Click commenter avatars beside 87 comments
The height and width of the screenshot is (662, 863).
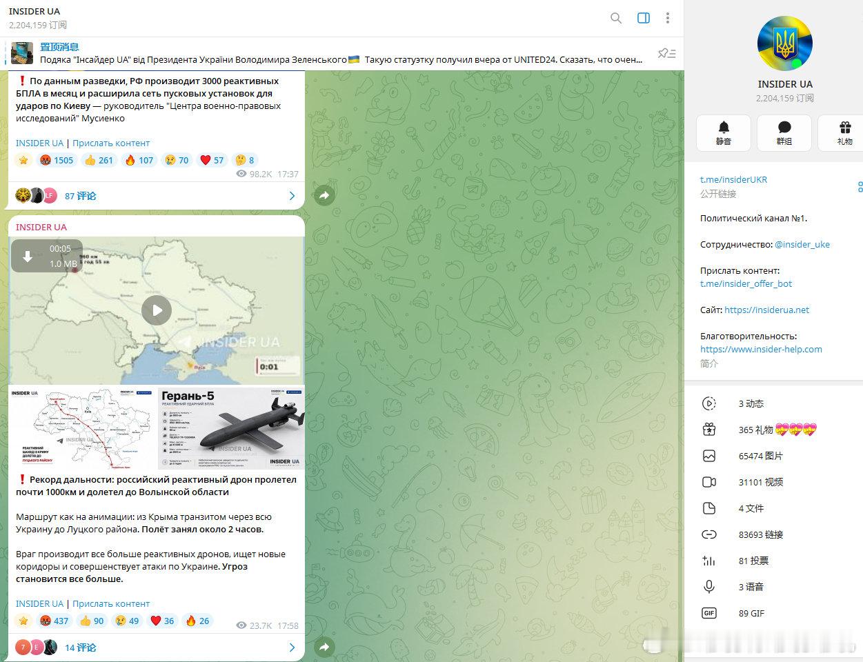tap(36, 196)
